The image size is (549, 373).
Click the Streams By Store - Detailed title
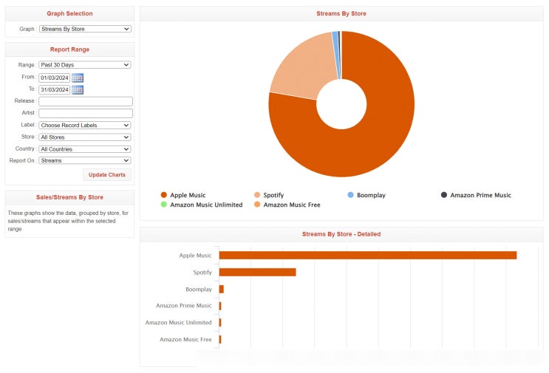pyautogui.click(x=341, y=234)
